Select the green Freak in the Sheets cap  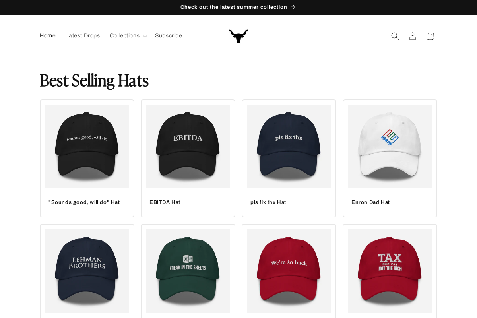tap(188, 271)
